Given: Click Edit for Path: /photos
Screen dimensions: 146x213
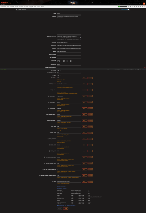Looking at the screenshot, I should [84, 84].
